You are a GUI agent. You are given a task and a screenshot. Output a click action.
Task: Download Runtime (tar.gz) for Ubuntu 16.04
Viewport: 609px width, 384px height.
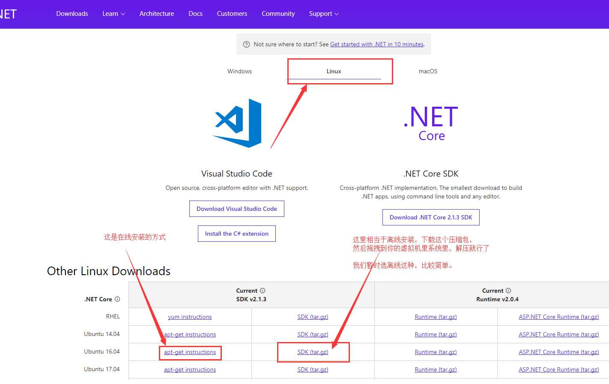click(436, 352)
